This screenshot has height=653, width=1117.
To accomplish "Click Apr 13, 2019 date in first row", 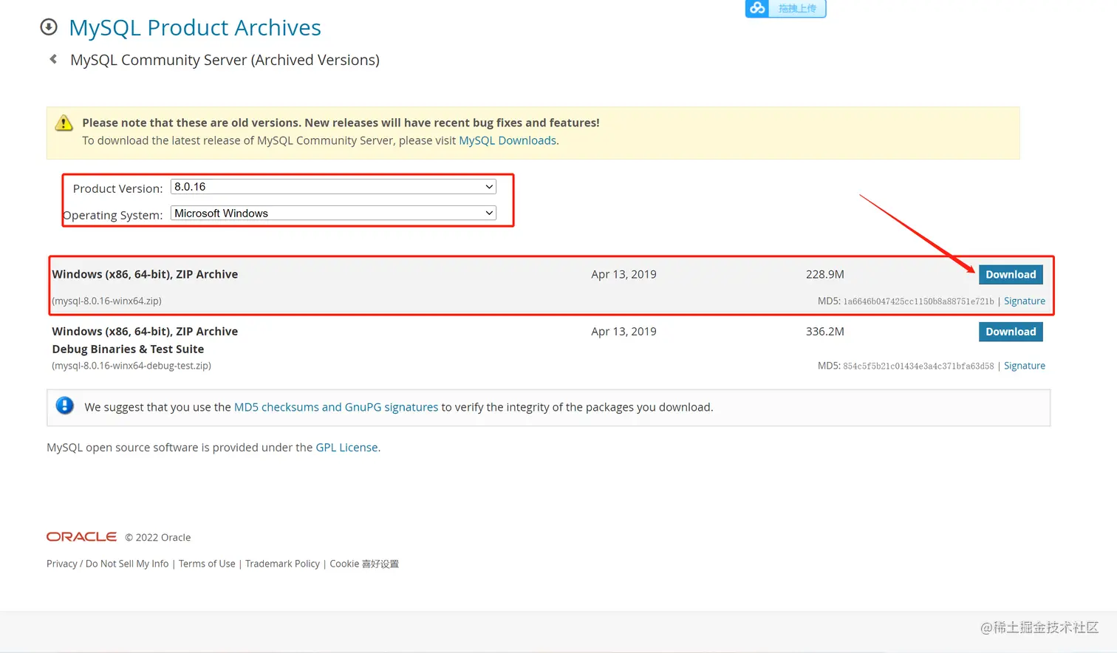I will [624, 274].
